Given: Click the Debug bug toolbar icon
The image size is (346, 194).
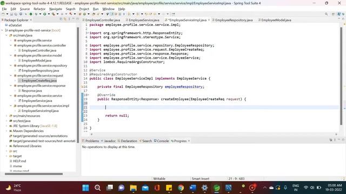Looking at the screenshot, I should pos(36,14).
